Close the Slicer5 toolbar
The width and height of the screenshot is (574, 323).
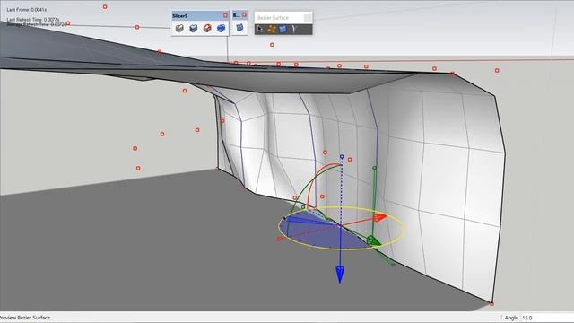click(225, 15)
